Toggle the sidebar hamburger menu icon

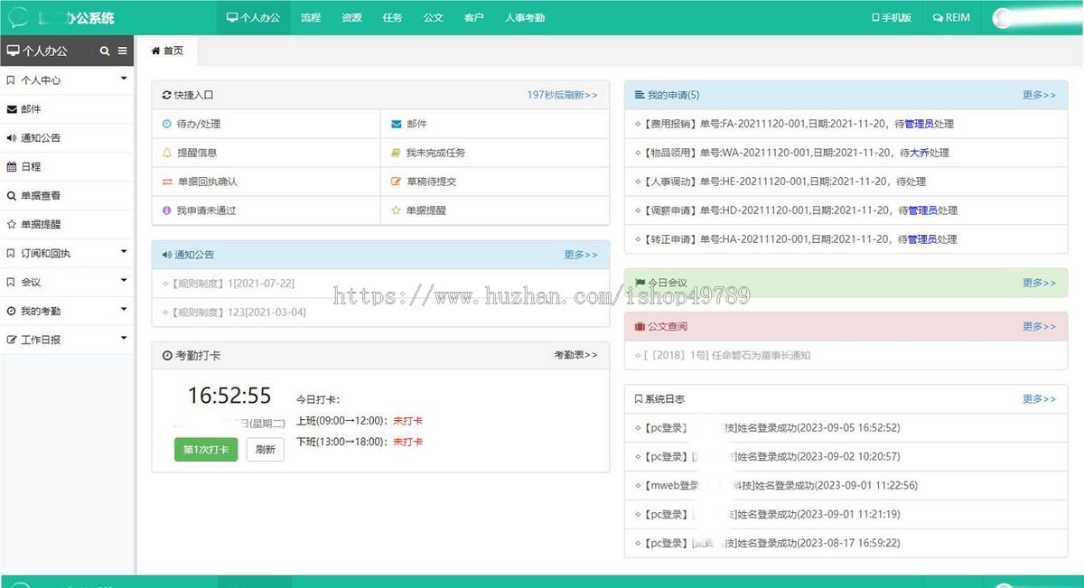[123, 51]
